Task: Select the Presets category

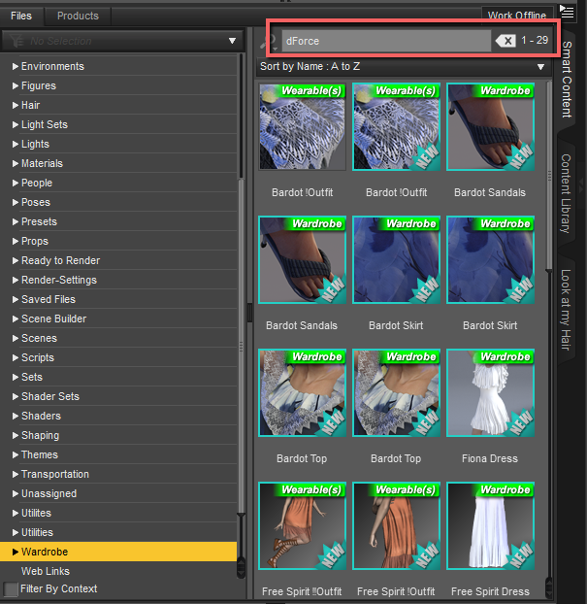Action: click(x=39, y=221)
